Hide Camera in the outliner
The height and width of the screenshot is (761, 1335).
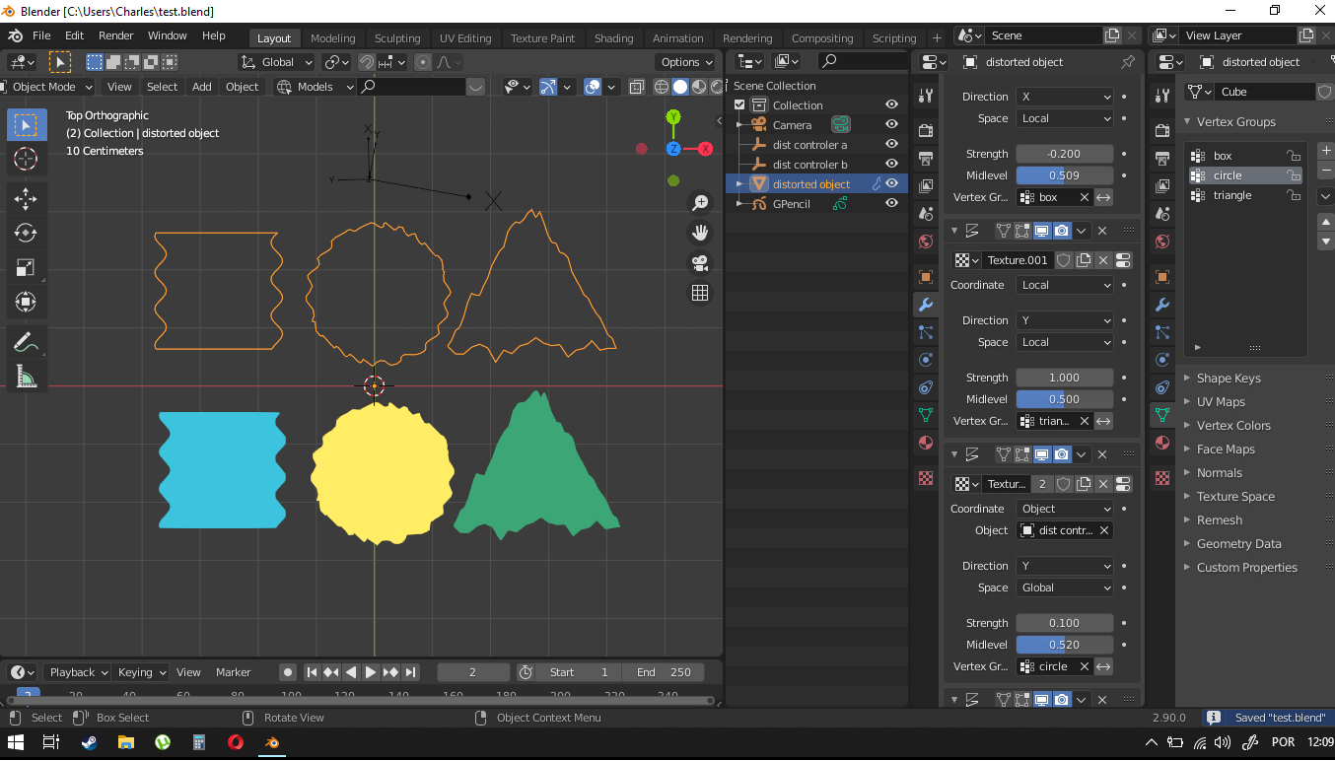click(891, 125)
